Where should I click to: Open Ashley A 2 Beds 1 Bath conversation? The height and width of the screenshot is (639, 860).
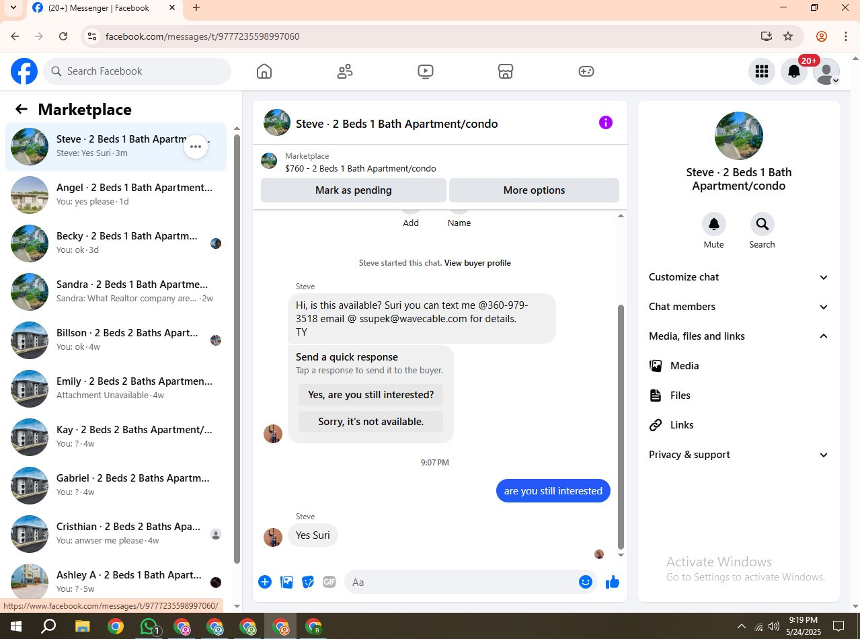(x=116, y=580)
